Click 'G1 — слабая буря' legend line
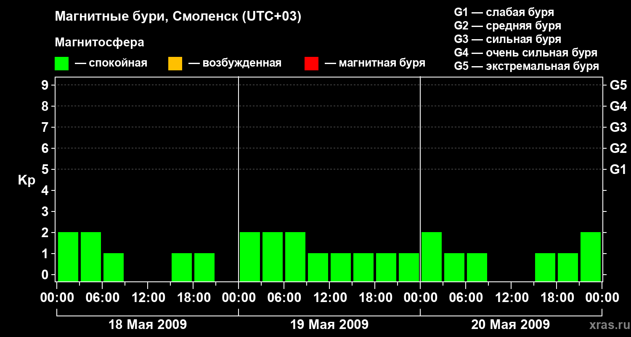This screenshot has width=631, height=337. click(x=504, y=12)
